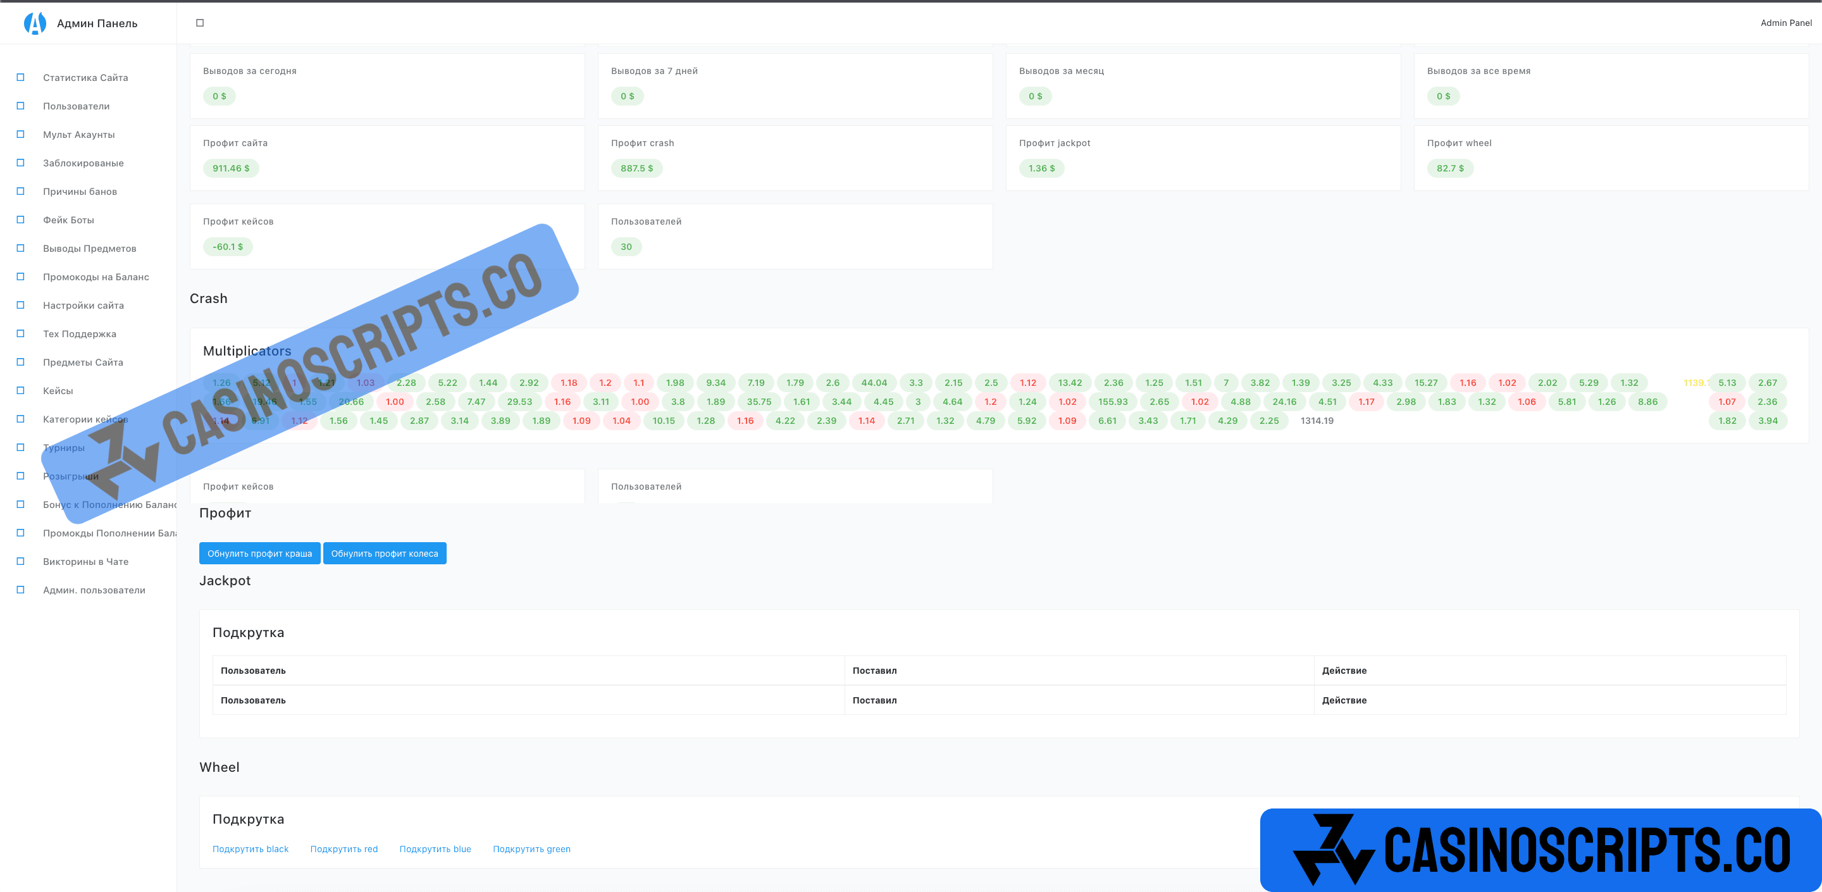1822x892 pixels.
Task: Click the sidebar toggle square icon
Action: 199,23
